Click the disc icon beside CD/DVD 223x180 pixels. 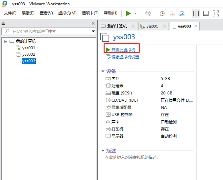(x=108, y=100)
